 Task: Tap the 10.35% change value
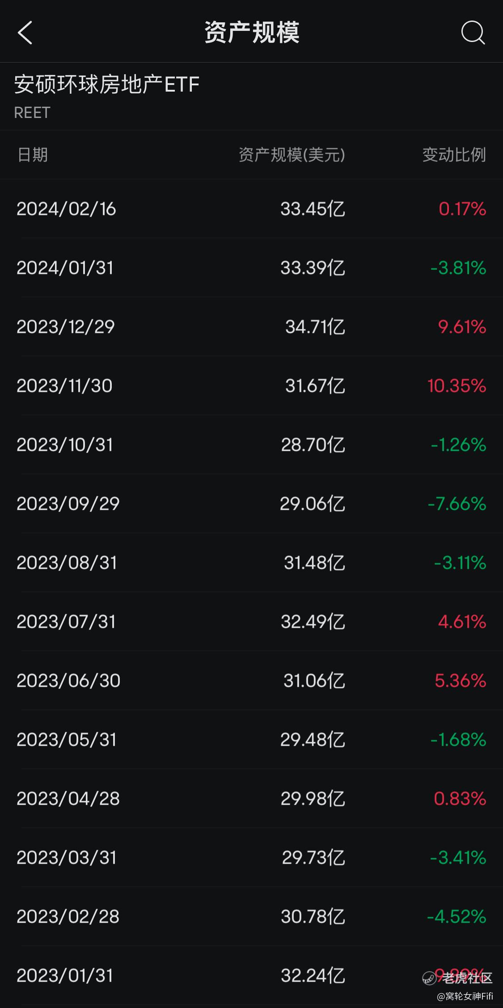tap(457, 386)
